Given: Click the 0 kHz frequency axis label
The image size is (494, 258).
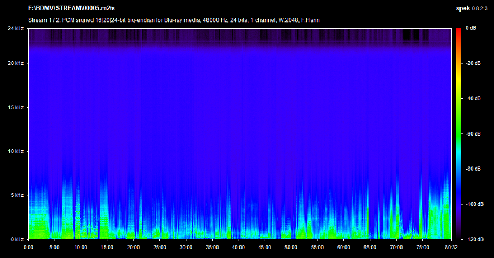Looking at the screenshot, I should click(16, 239).
